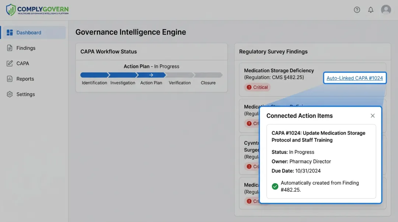Open the user profile avatar
398x222 pixels.
[386, 10]
